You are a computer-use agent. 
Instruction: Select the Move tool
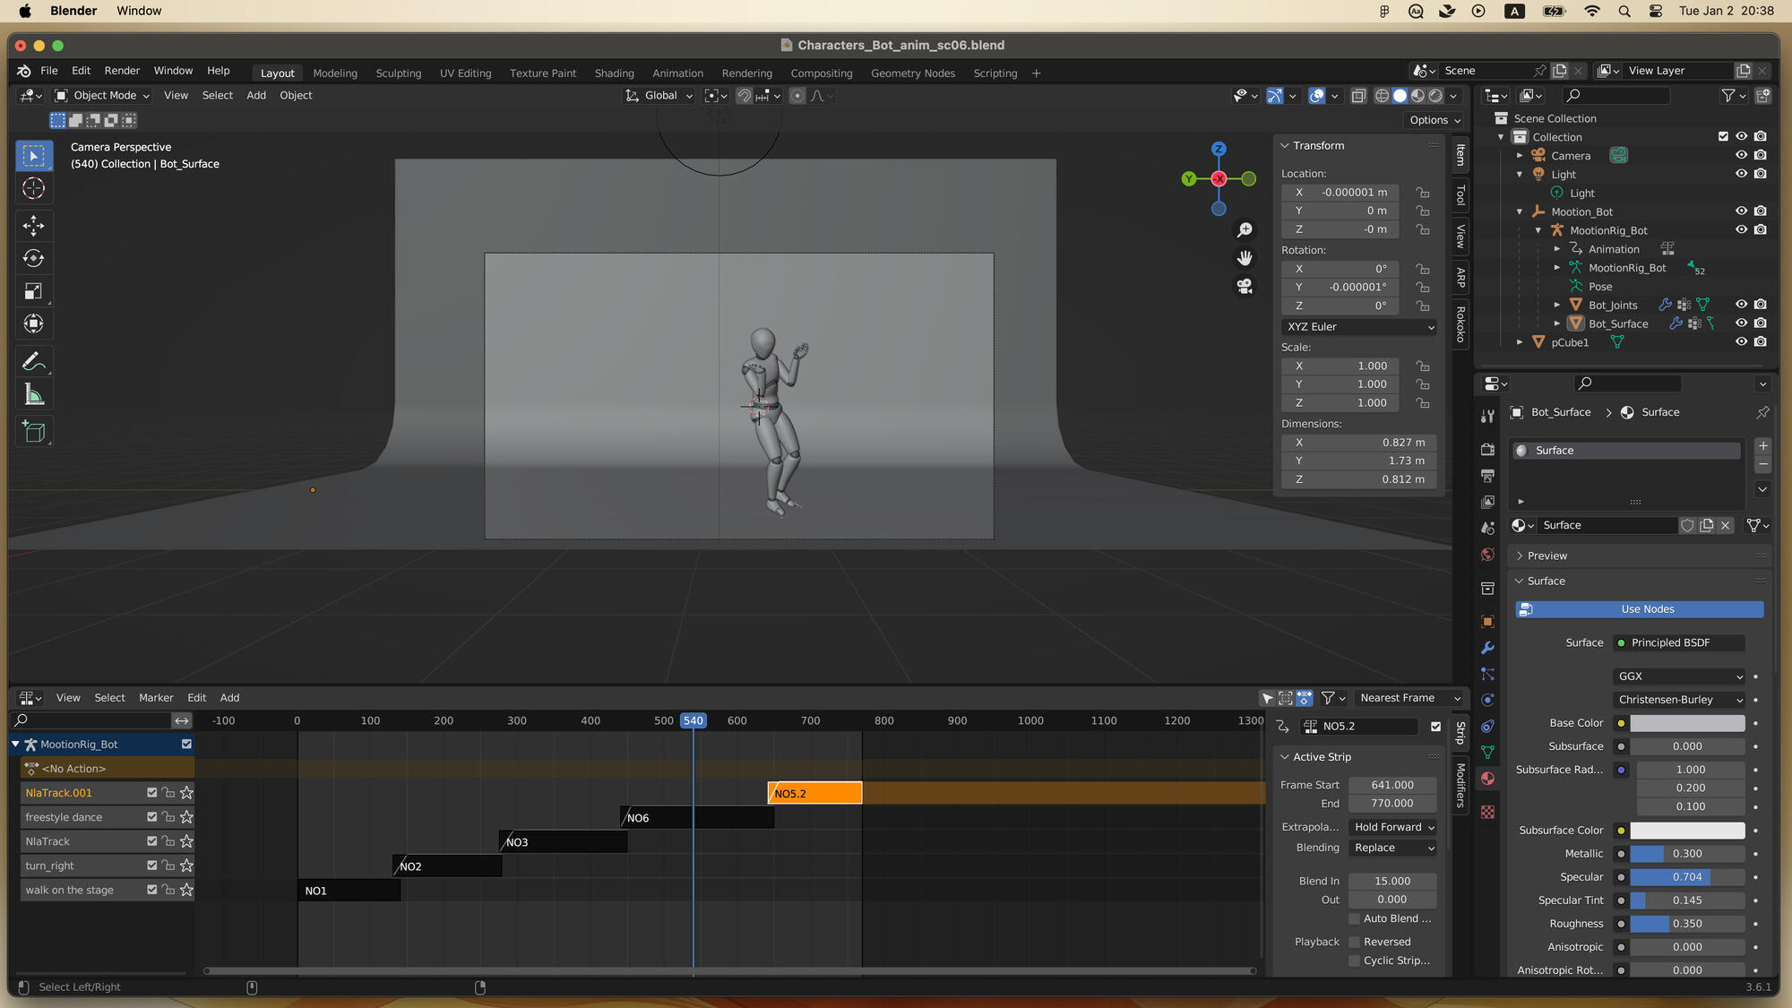point(34,225)
